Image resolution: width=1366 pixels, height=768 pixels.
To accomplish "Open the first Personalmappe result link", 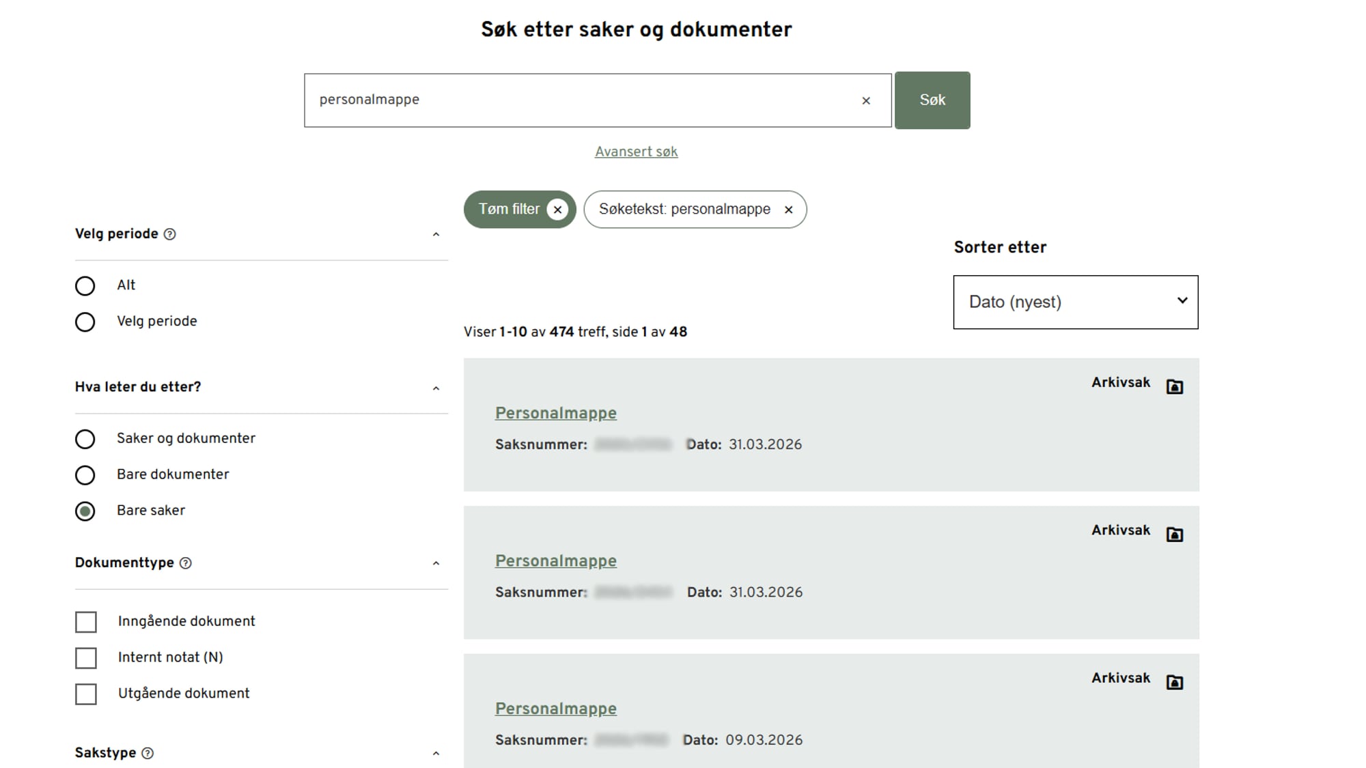I will (x=556, y=413).
